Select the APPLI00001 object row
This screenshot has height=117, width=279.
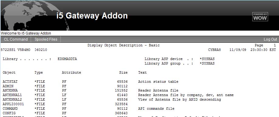coord(65,104)
